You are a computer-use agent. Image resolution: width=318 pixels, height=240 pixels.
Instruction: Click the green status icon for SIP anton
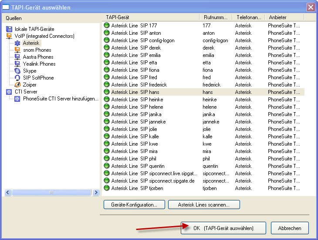pos(107,33)
